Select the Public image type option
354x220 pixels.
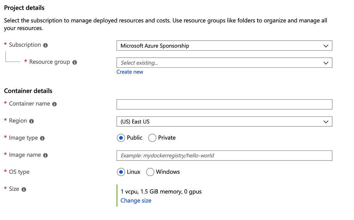[121, 138]
